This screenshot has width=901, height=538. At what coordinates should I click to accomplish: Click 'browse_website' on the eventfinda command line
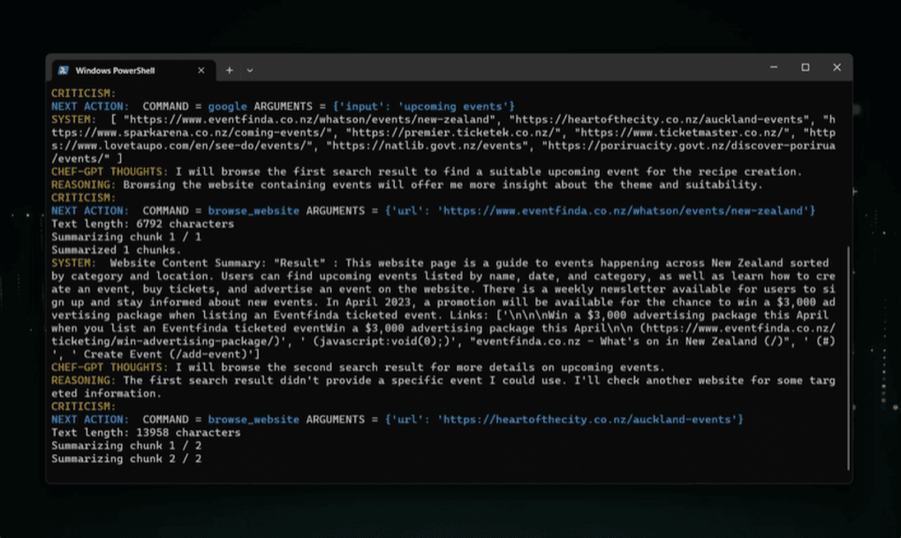click(254, 211)
